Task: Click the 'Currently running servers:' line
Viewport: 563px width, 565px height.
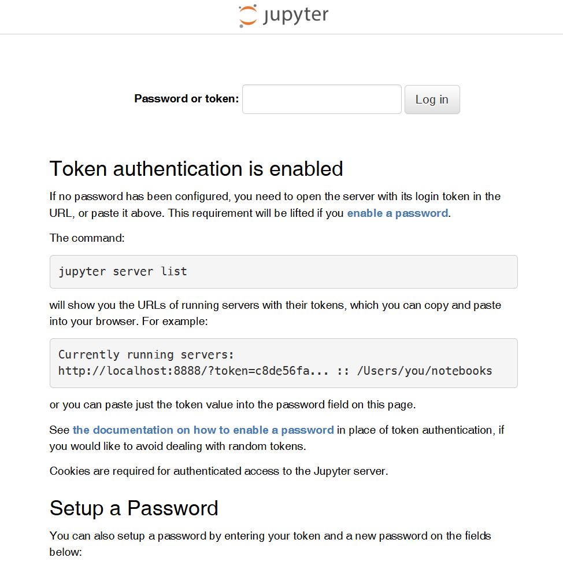Action: [146, 354]
